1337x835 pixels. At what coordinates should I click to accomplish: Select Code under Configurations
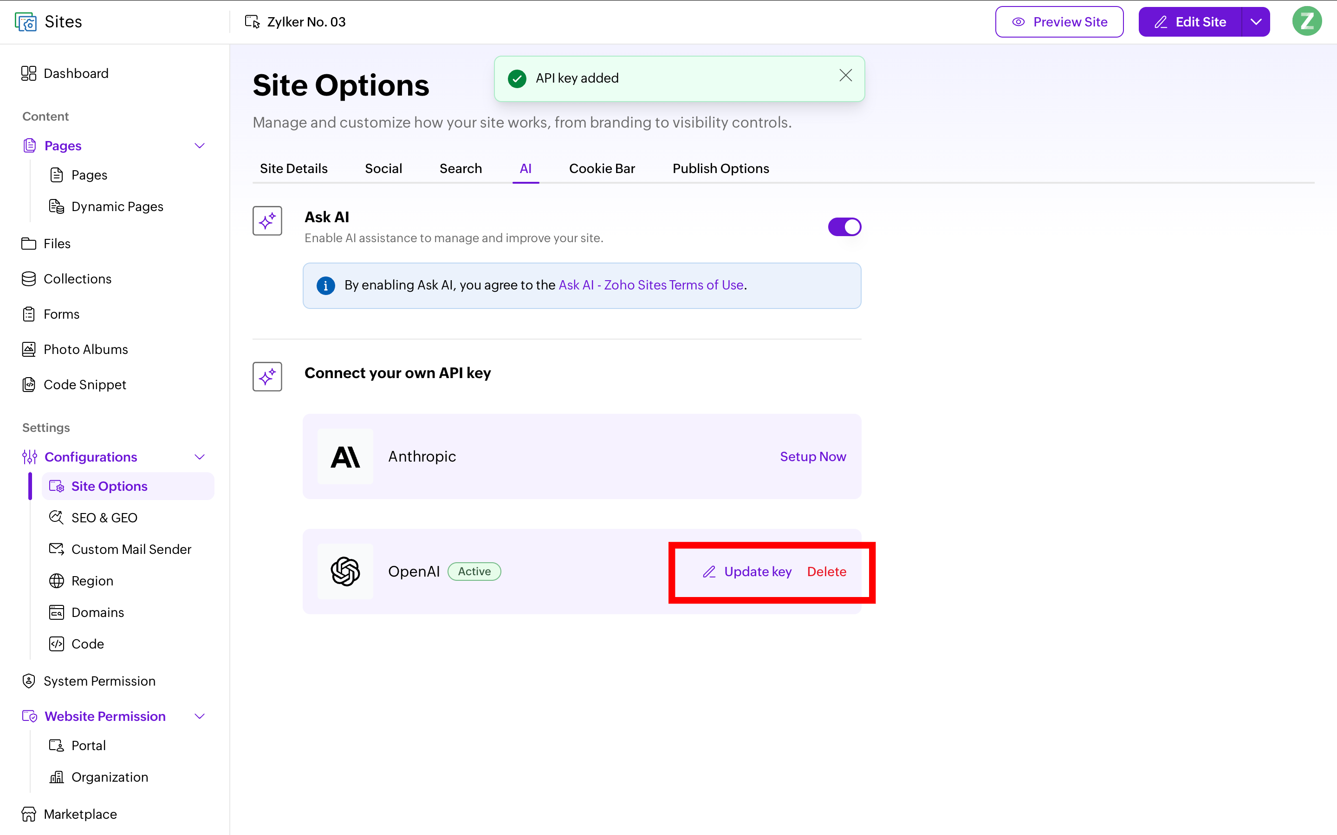(x=87, y=644)
